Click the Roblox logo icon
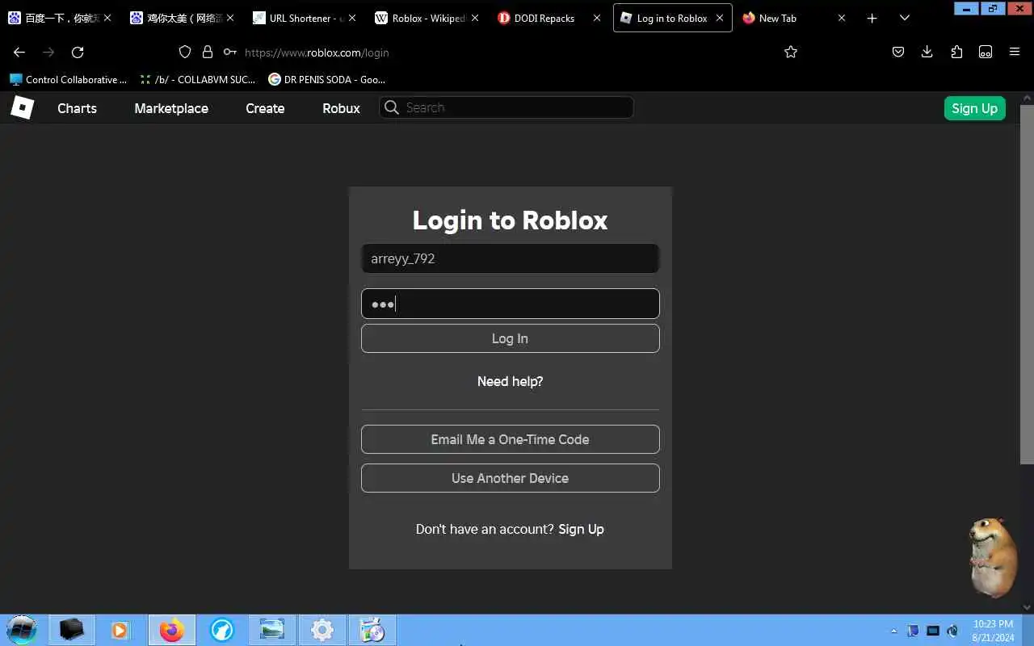1034x646 pixels. 22,107
